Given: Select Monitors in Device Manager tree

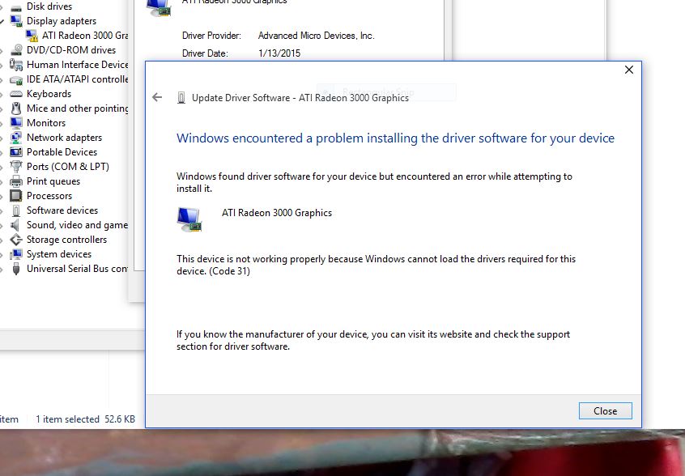Looking at the screenshot, I should point(46,123).
